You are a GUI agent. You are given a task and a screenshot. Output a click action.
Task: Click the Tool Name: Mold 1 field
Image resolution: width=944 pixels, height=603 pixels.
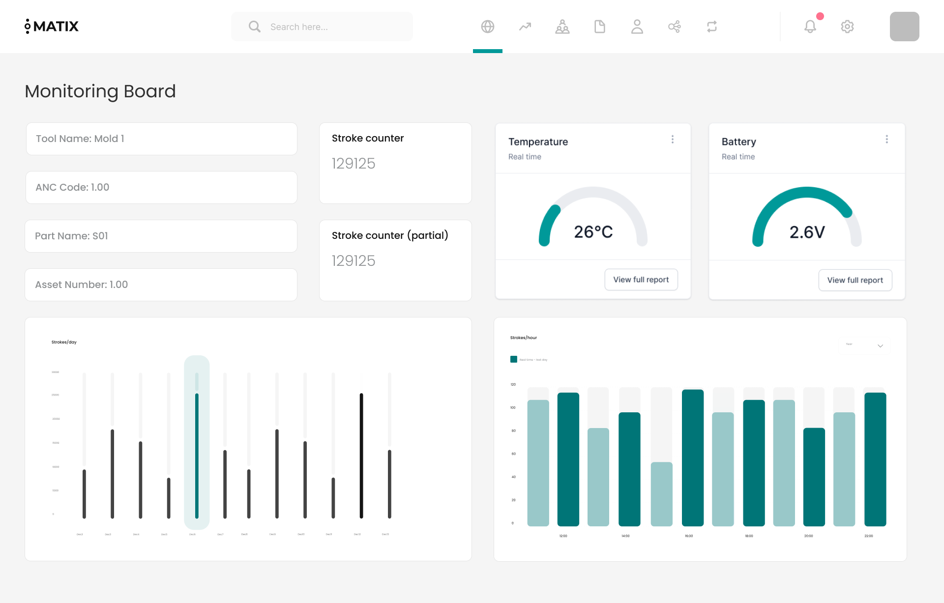(161, 139)
